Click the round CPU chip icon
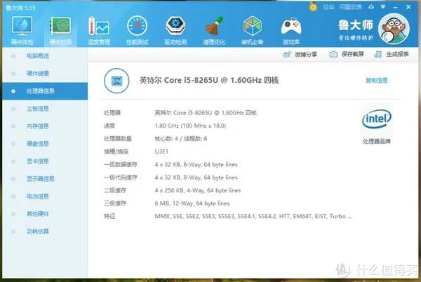Viewport: 421px width, 282px height. (x=116, y=81)
